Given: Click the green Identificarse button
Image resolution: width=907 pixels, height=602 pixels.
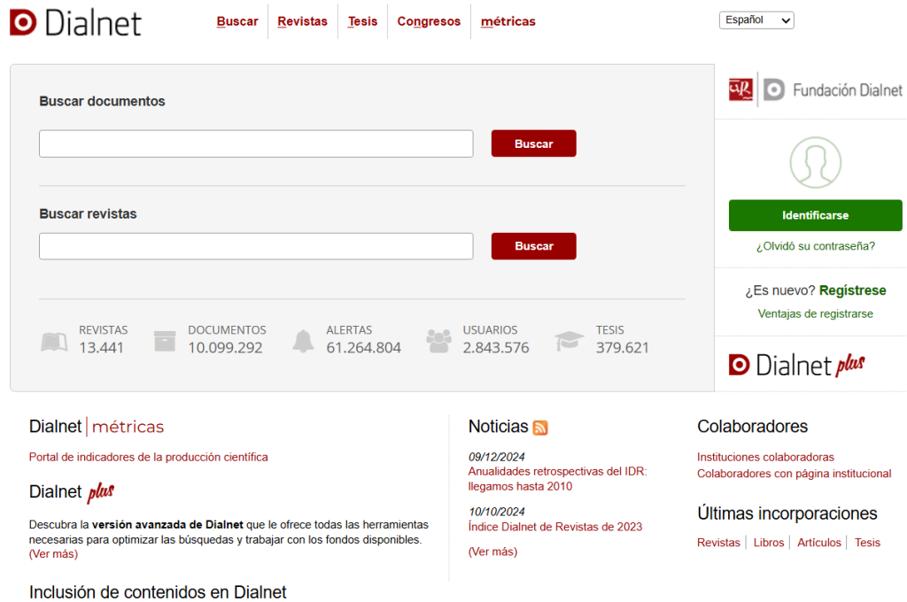Looking at the screenshot, I should coord(816,215).
